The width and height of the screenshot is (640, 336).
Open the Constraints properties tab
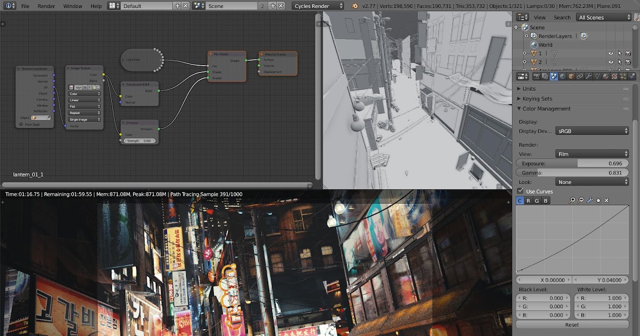click(580, 76)
